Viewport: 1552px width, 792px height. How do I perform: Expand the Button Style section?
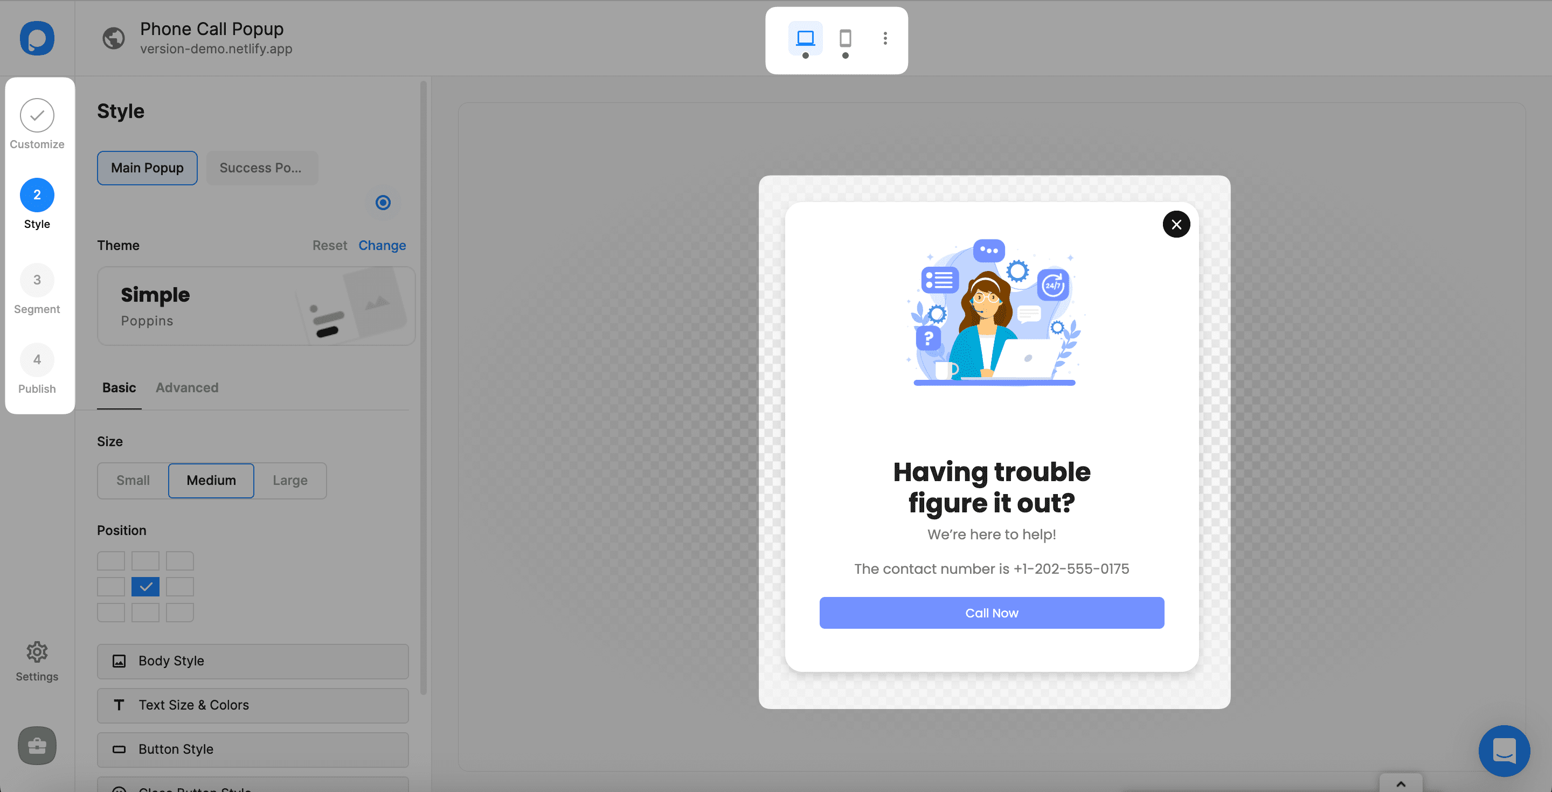click(253, 748)
